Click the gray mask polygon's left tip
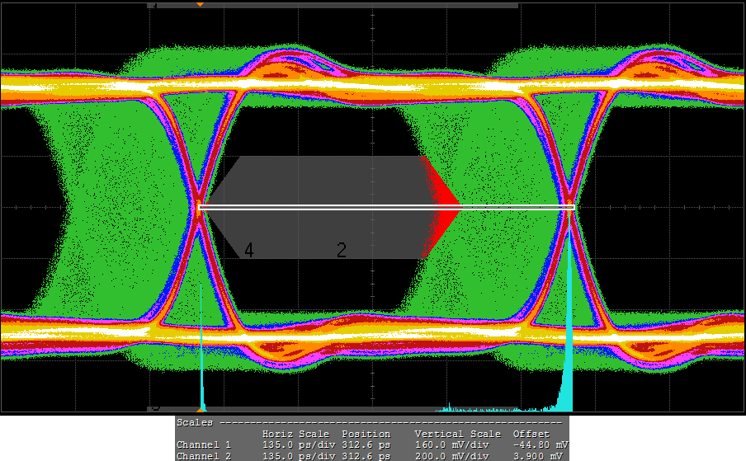 click(205, 207)
